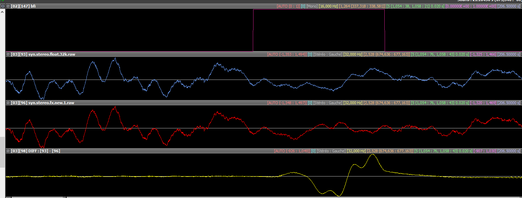Click the top edge of the magenta bfi pulse

tap(318, 10)
